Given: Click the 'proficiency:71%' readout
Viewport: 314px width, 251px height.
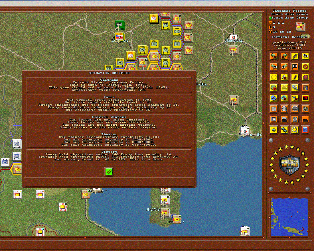Looking at the screenshot, I should click(x=289, y=42).
